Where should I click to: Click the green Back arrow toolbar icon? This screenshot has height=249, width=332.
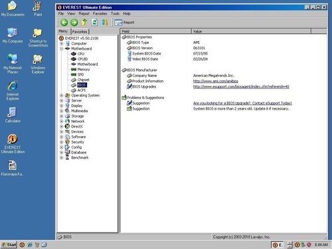pos(64,23)
